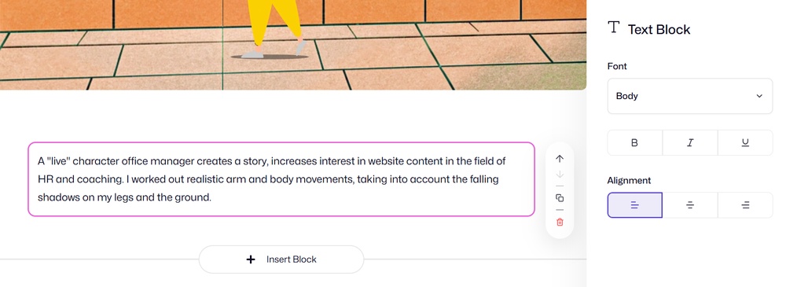This screenshot has width=786, height=287.
Task: Click the Insert Block button
Action: (281, 259)
